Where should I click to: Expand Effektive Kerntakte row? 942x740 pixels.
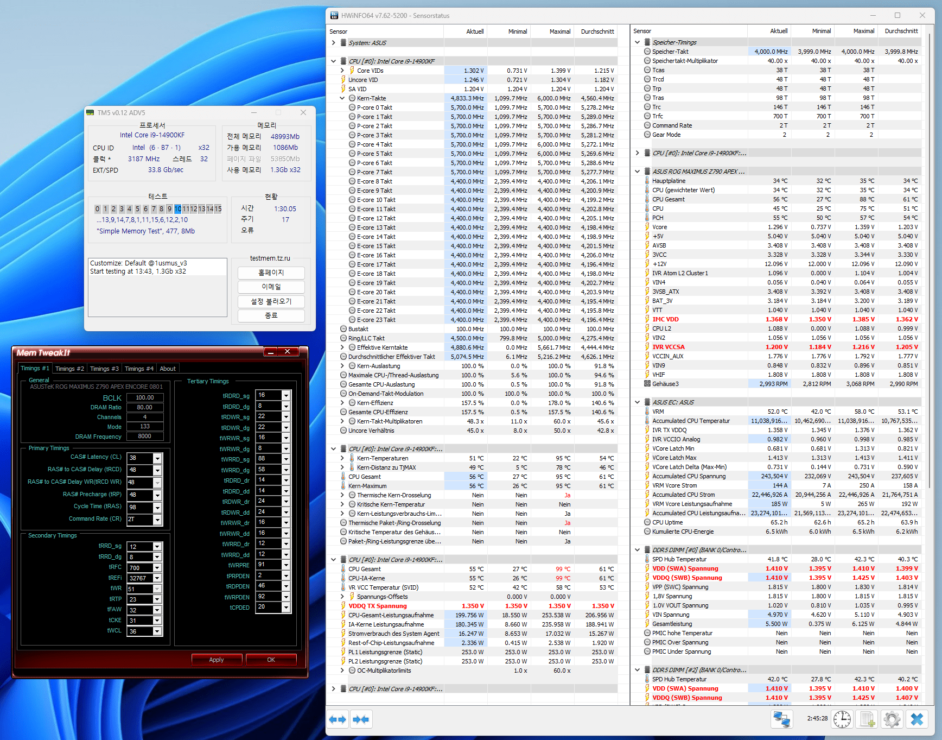[x=342, y=347]
